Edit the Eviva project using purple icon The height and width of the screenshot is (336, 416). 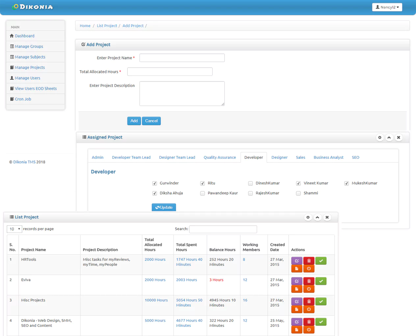point(297,281)
